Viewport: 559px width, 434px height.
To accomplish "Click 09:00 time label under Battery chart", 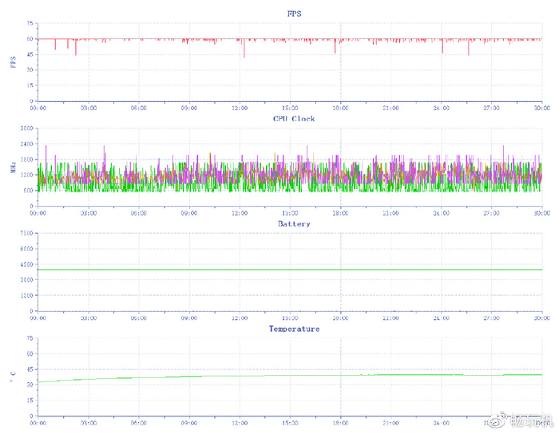I will tap(189, 318).
